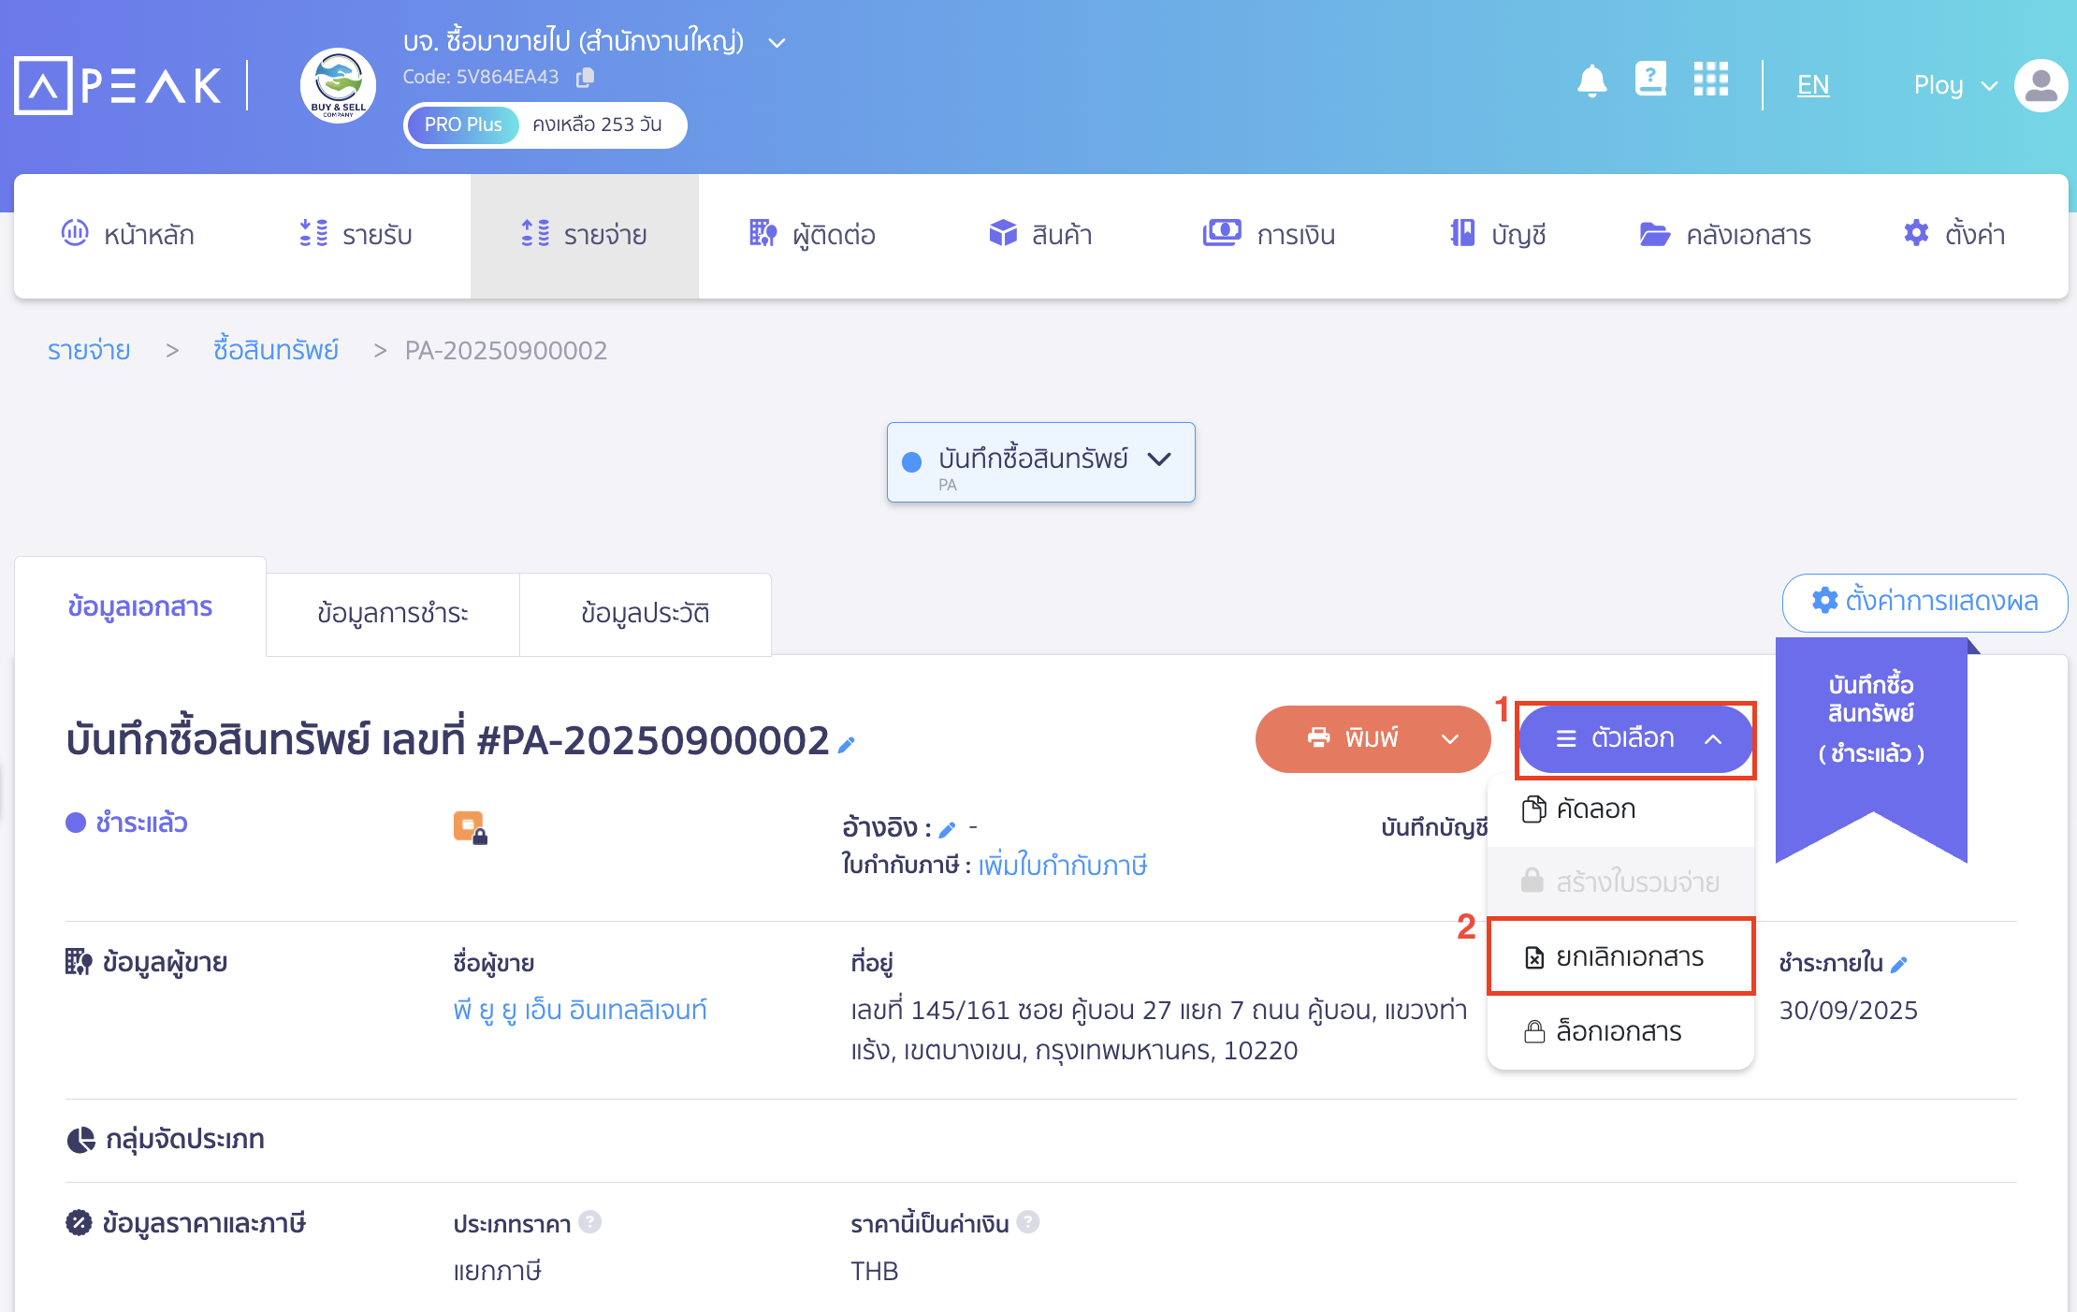Click the เพิ่มใบกำกับภาษี link
Screen dimensions: 2077x1312
(1063, 866)
